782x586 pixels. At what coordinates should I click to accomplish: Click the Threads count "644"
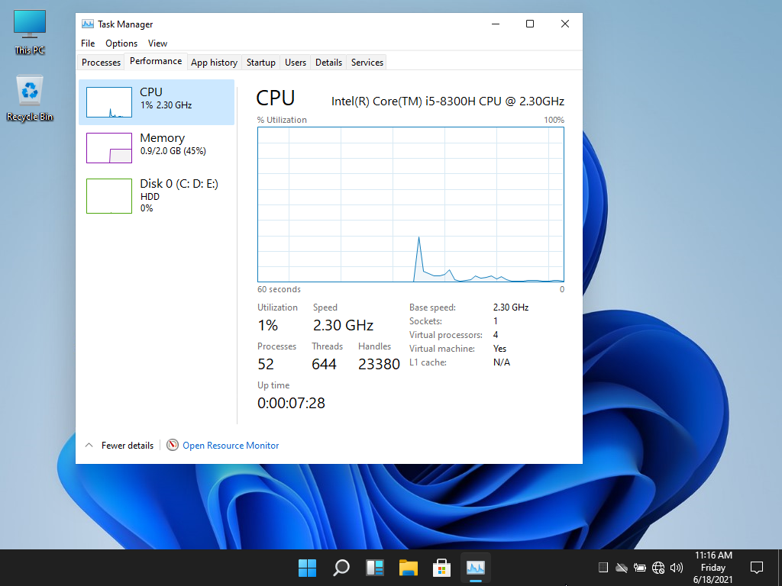tap(324, 364)
